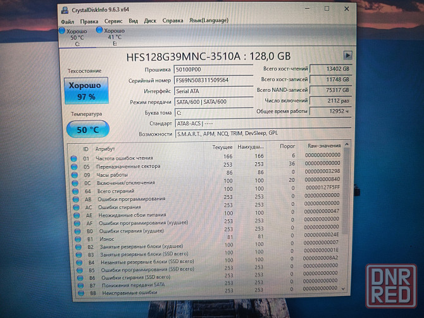
Task: Click total host writes value 11748 GB
Action: (x=330, y=79)
